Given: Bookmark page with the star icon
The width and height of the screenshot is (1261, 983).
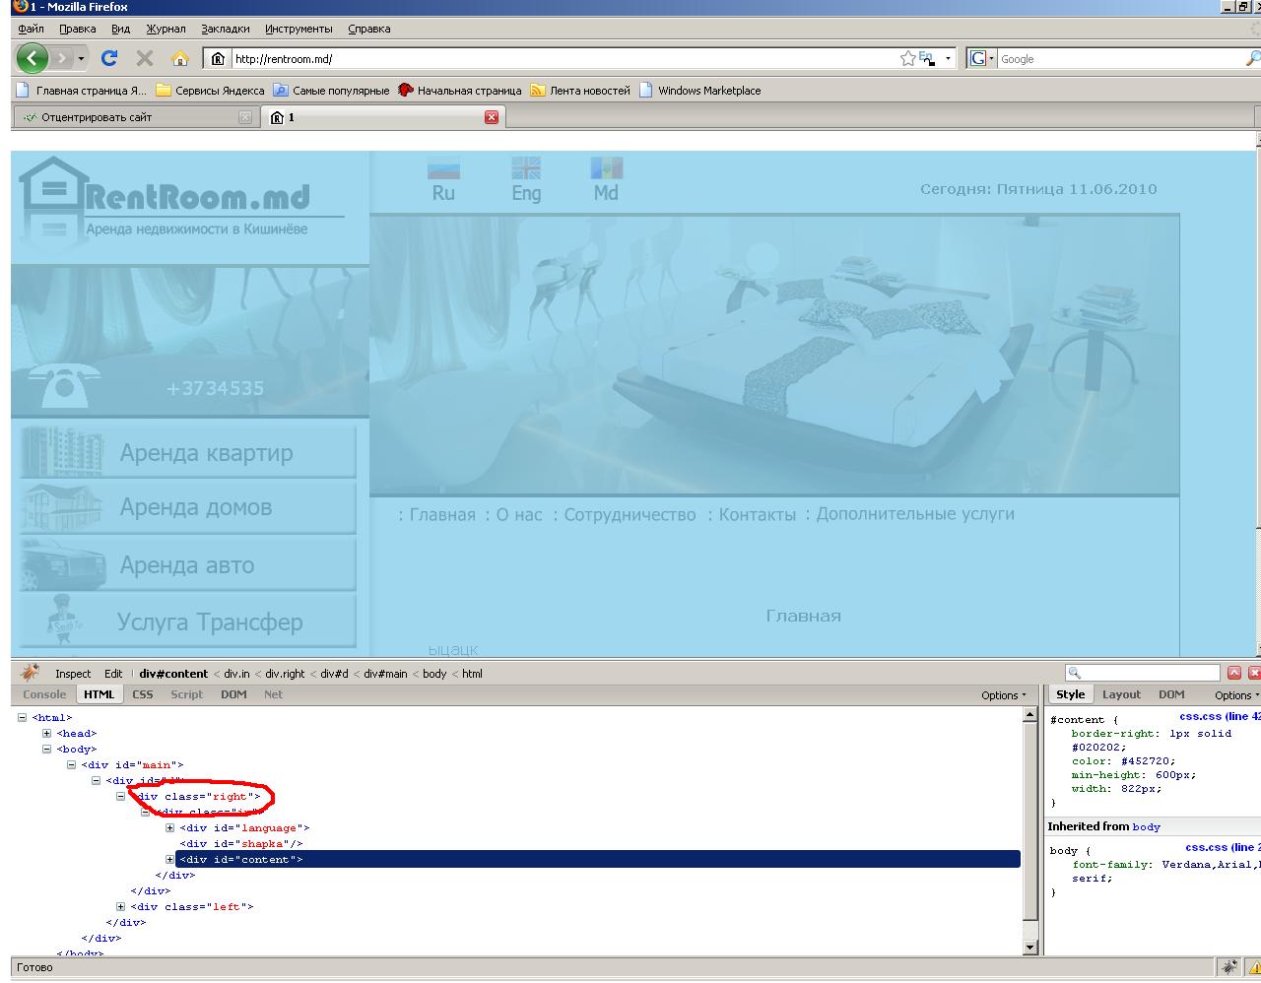Looking at the screenshot, I should (x=907, y=59).
